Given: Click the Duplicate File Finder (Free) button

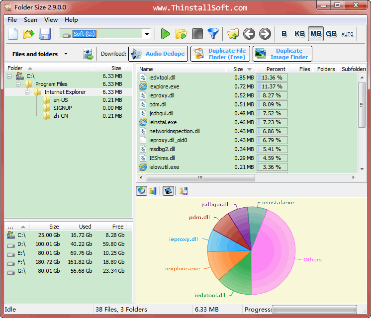Looking at the screenshot, I should 220,54.
